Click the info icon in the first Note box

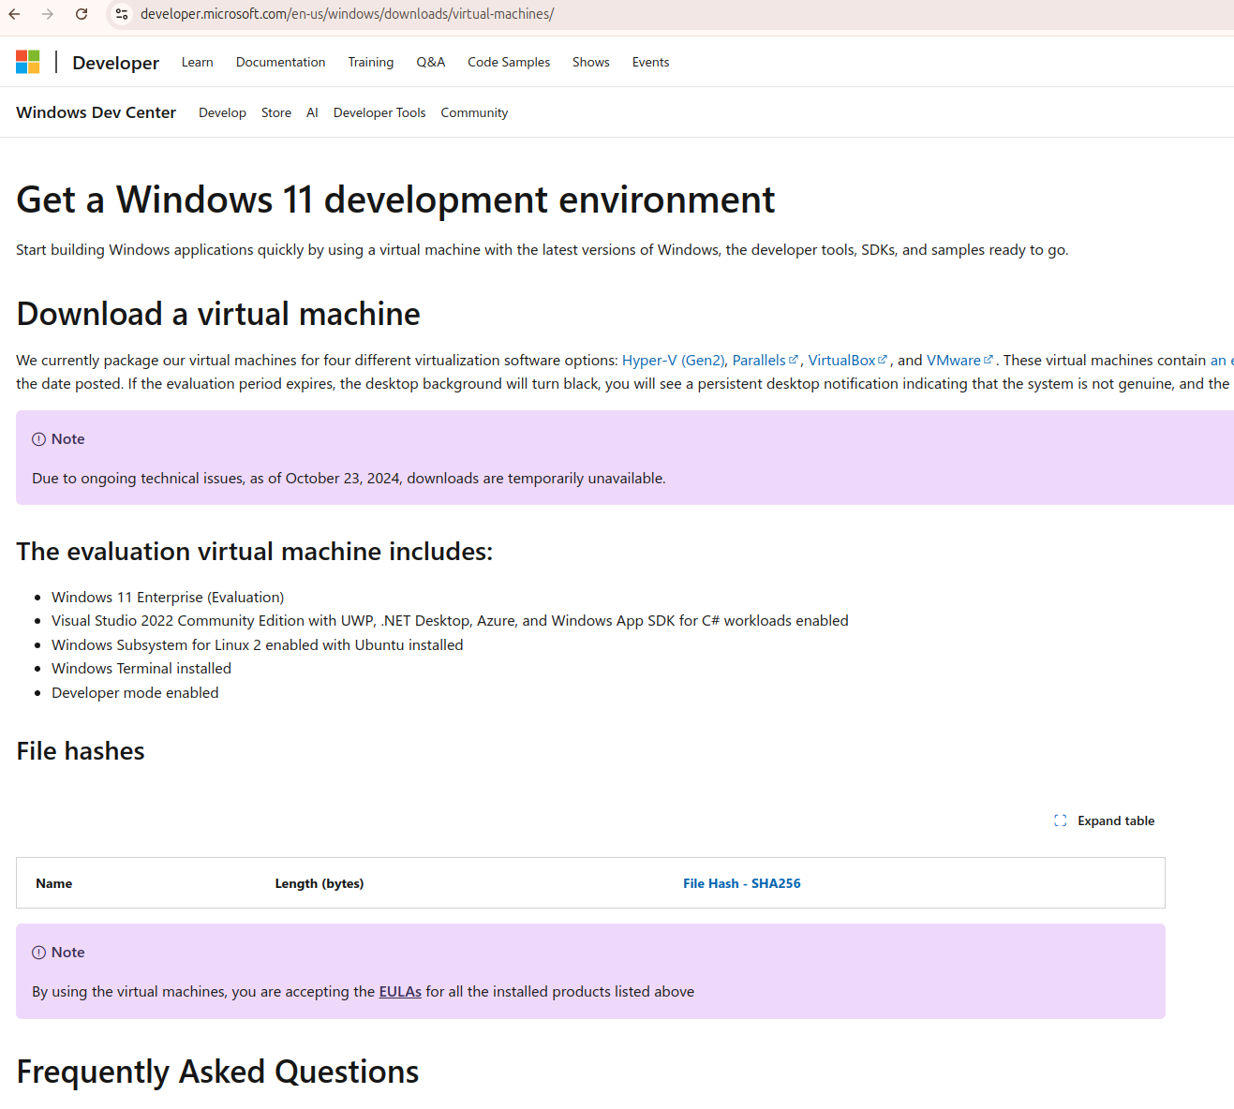click(38, 438)
